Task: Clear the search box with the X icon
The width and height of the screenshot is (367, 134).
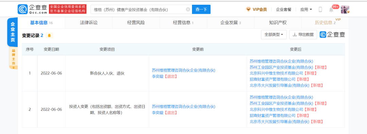Action: (x=188, y=9)
